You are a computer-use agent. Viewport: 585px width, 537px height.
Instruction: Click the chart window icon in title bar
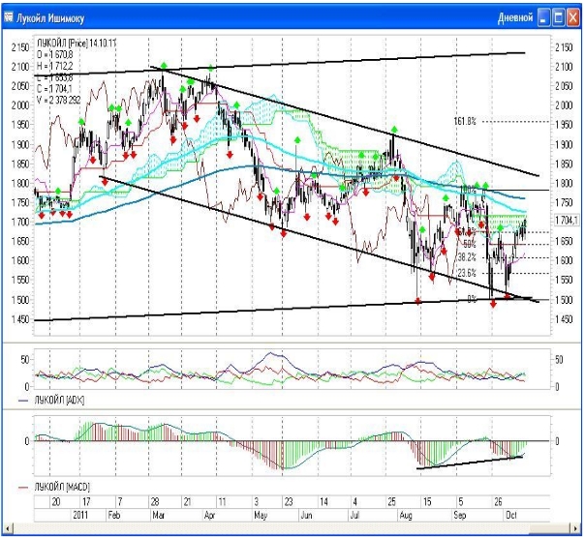[x=8, y=16]
